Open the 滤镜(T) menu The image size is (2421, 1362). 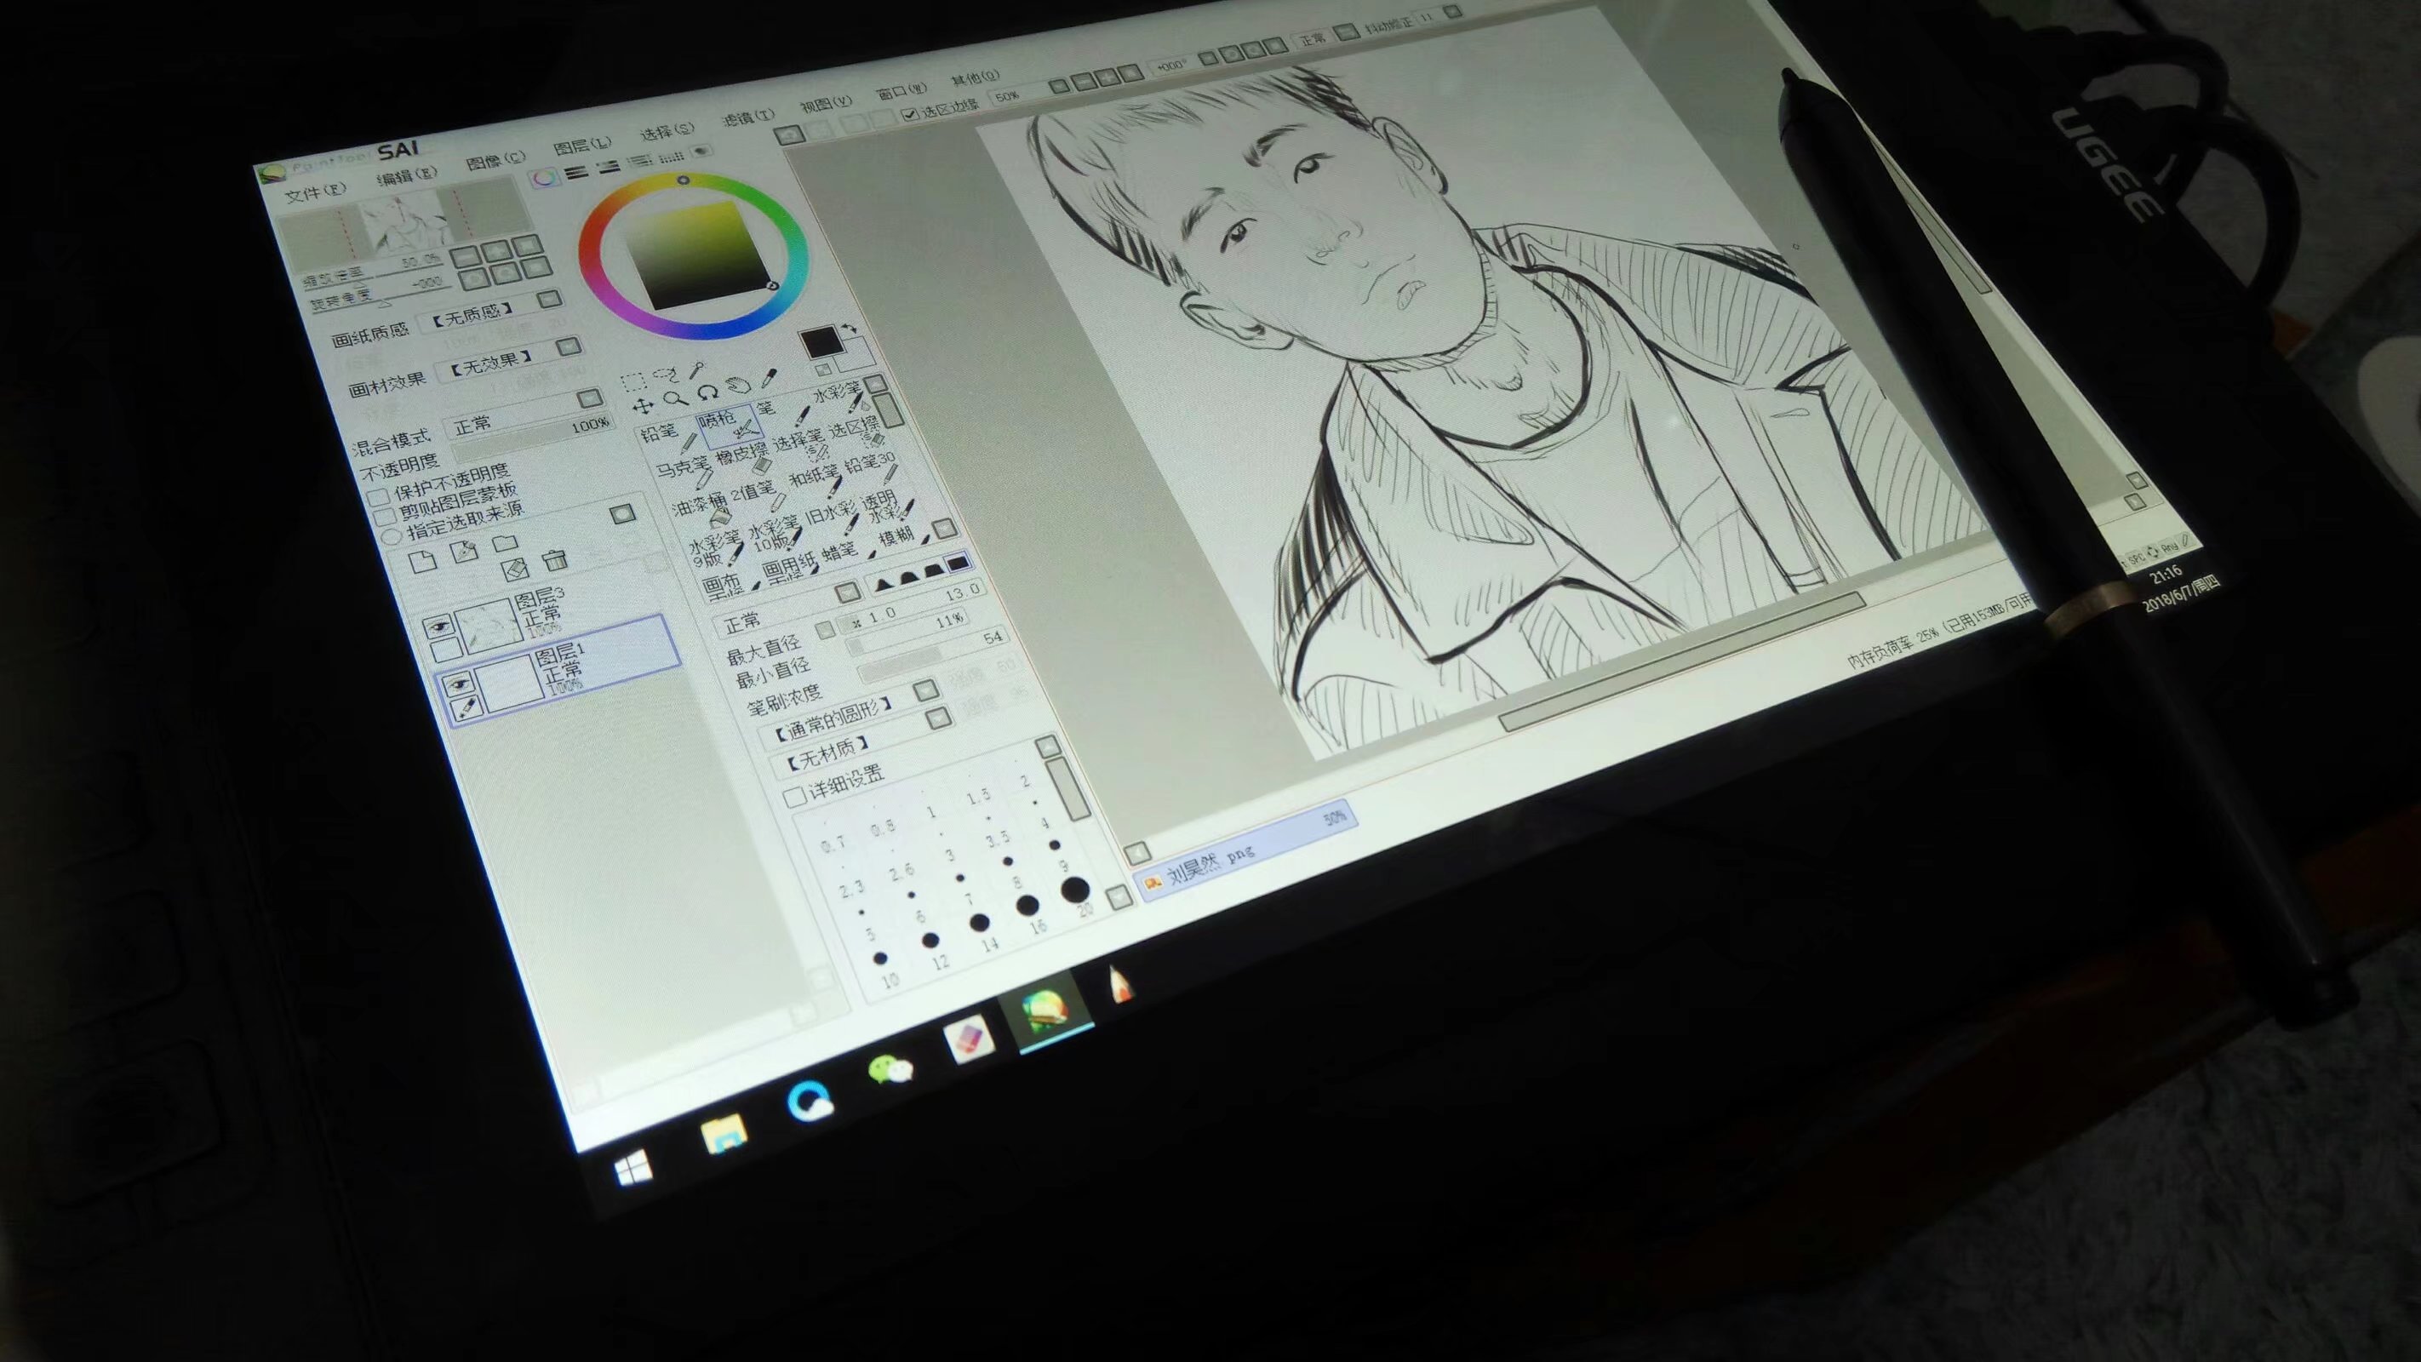[747, 117]
